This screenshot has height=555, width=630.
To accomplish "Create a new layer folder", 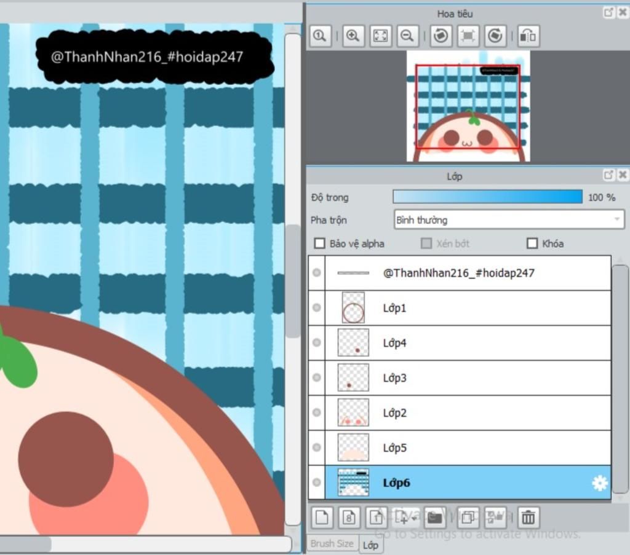I will click(435, 518).
